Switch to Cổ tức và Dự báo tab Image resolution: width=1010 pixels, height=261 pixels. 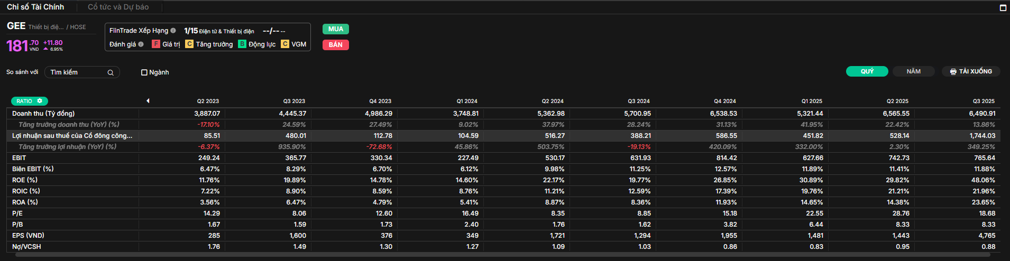point(118,7)
